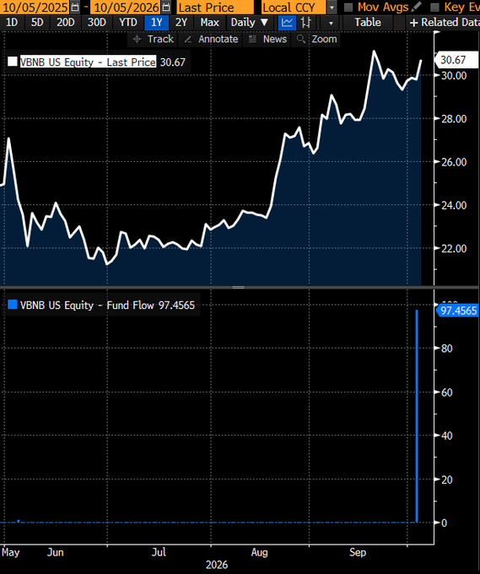Select the line chart type icon
Image resolution: width=480 pixels, height=574 pixels.
(x=287, y=23)
